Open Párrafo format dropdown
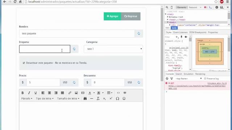 click(27, 99)
